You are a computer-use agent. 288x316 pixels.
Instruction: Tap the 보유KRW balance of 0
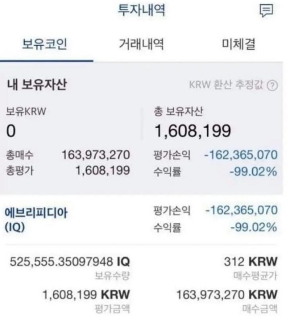[x=11, y=131]
